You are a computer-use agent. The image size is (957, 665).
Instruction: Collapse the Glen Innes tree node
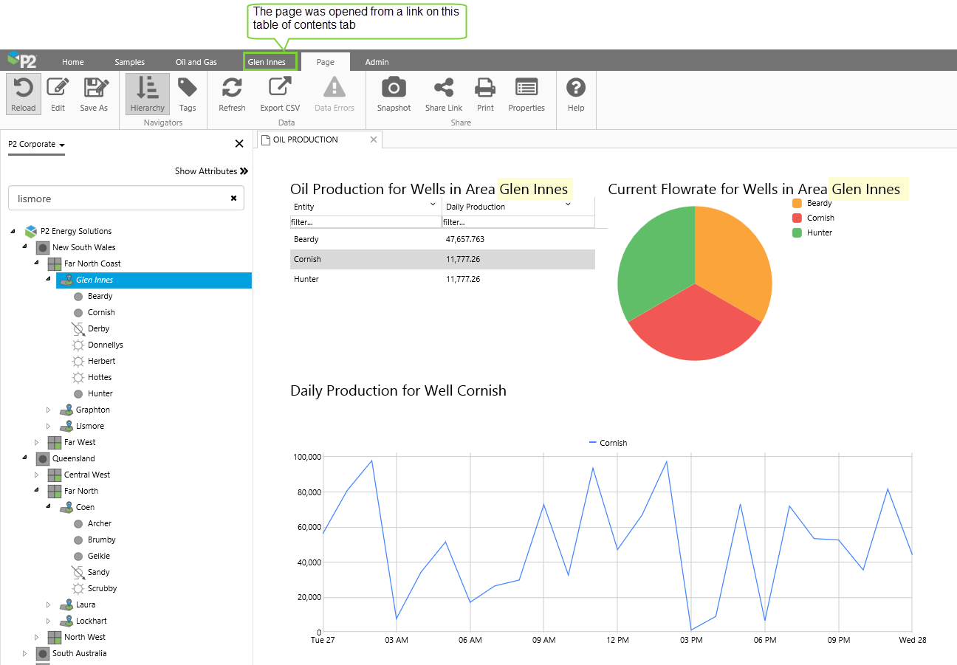[x=49, y=280]
